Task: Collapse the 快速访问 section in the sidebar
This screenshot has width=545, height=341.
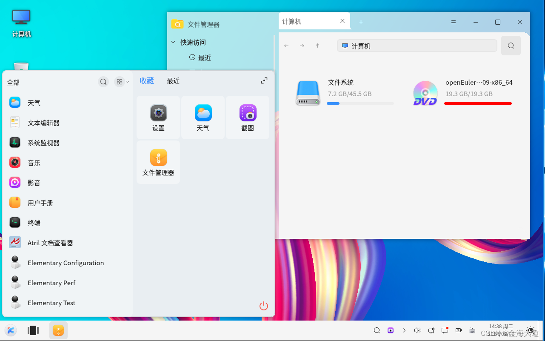Action: click(x=173, y=42)
